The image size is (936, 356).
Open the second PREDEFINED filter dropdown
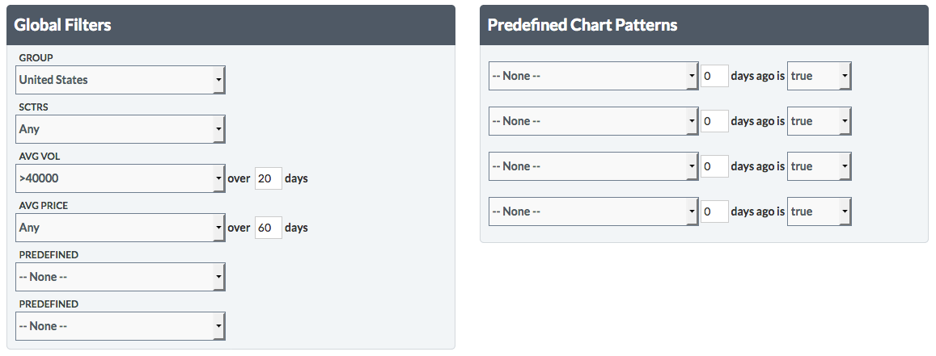120,326
